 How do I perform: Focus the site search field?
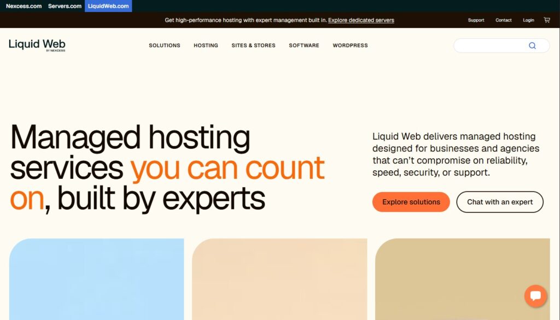click(501, 46)
